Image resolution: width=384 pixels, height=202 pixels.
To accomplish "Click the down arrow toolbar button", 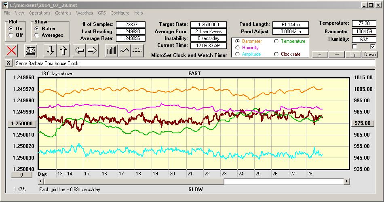I will click(x=50, y=50).
